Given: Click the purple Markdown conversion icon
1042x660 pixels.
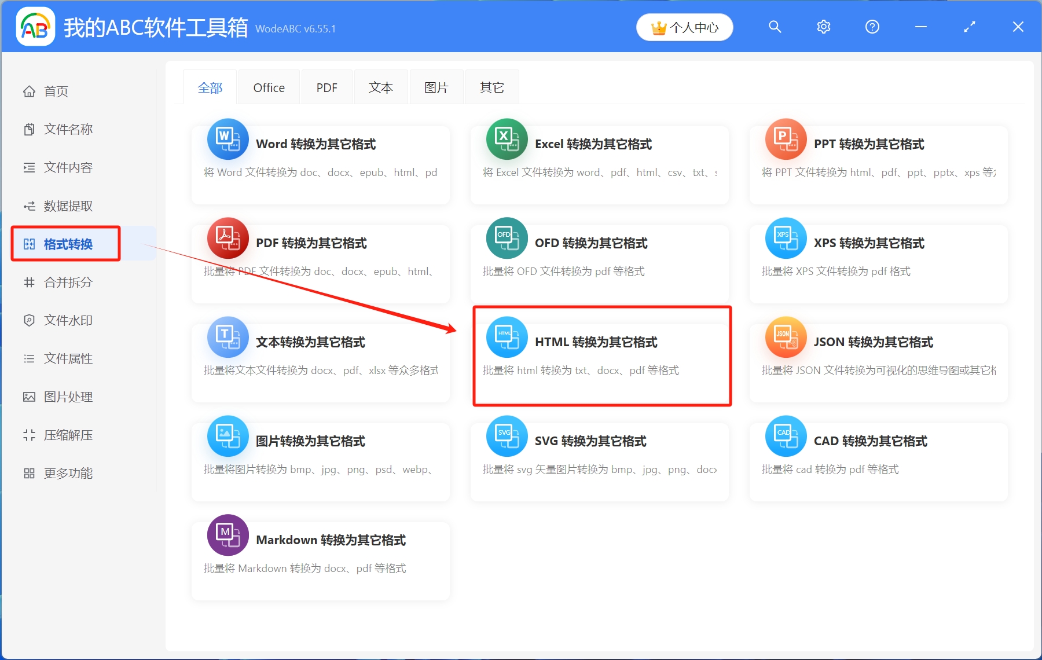Looking at the screenshot, I should coord(228,535).
